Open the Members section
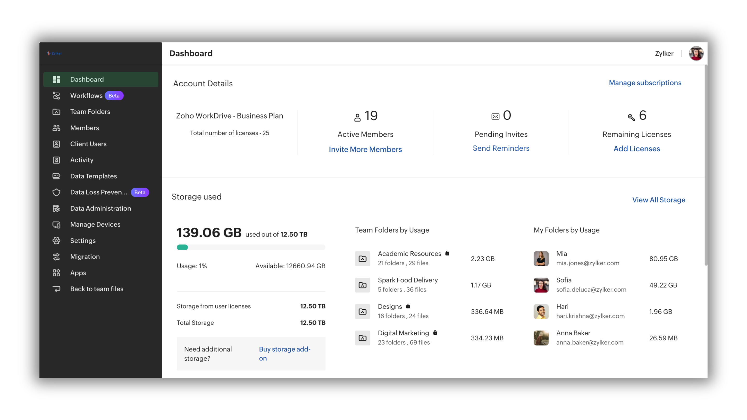Viewport: 747px width, 420px height. pos(84,128)
